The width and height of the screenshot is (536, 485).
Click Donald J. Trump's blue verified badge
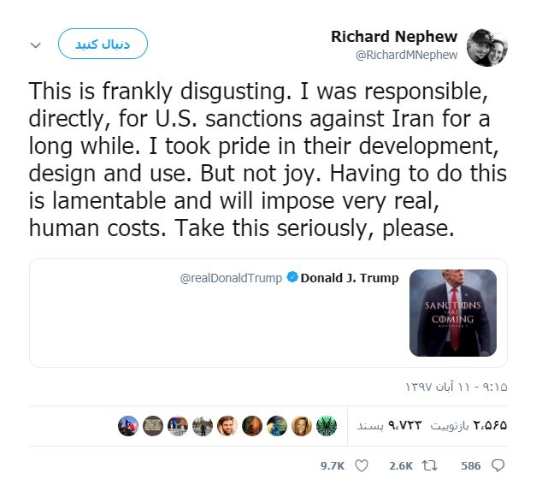point(292,277)
